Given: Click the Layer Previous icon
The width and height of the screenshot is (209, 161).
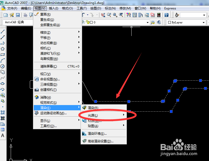Looking at the screenshot, I should (159, 22).
